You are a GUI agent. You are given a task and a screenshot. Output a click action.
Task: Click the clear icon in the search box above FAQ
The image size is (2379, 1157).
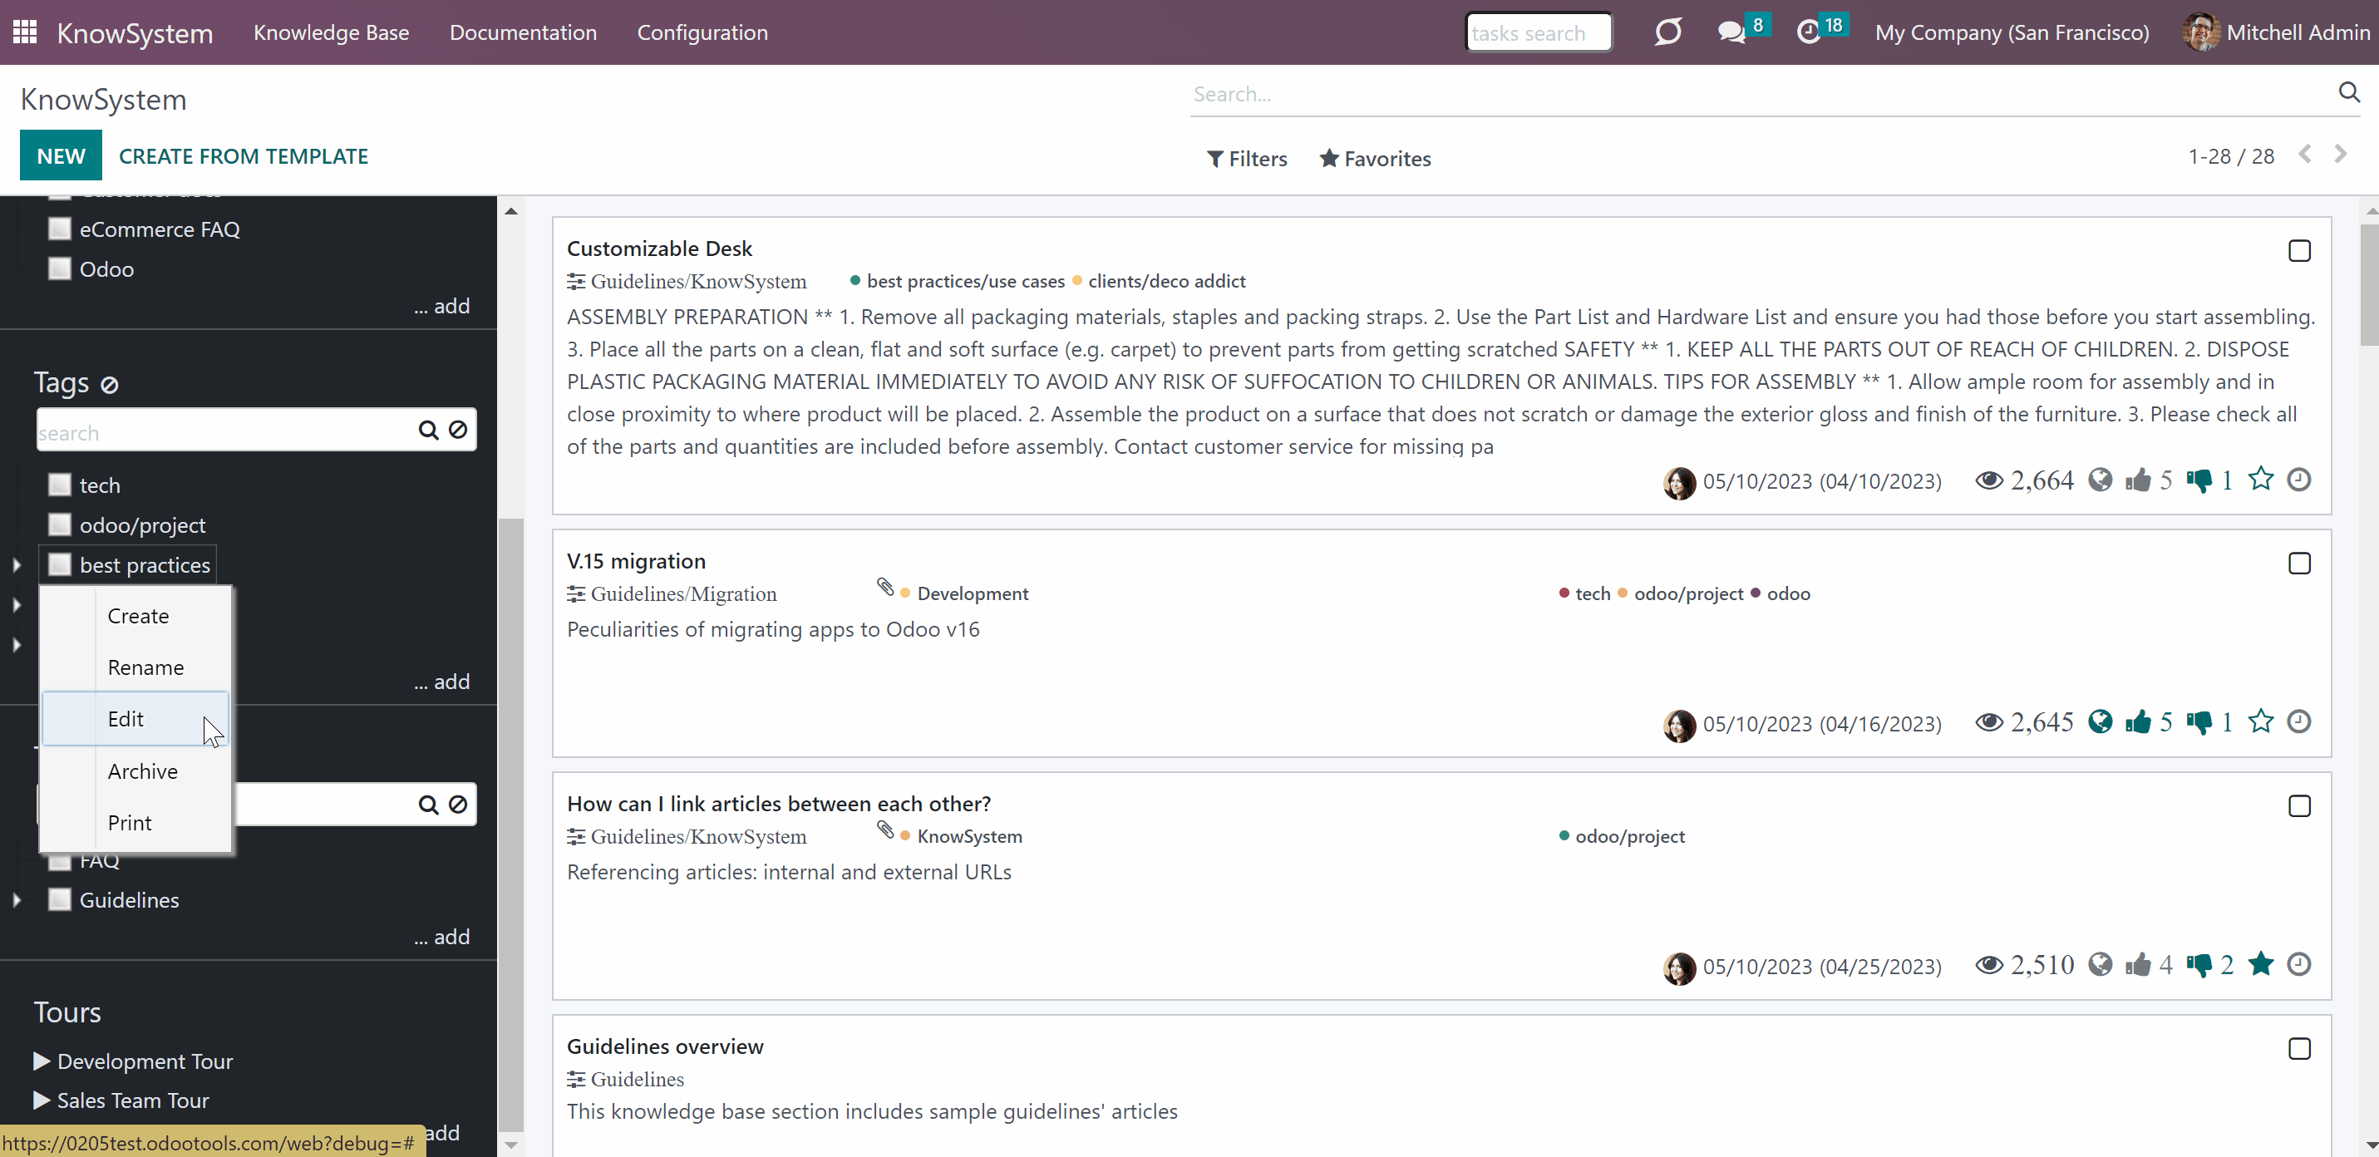coord(458,805)
